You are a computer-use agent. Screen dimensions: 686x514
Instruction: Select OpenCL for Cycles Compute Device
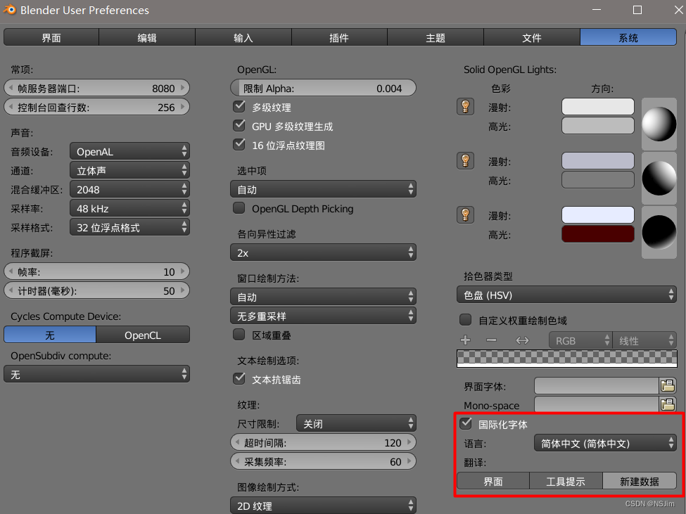point(143,335)
